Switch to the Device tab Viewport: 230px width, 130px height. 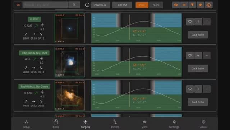pyautogui.click(x=115, y=124)
